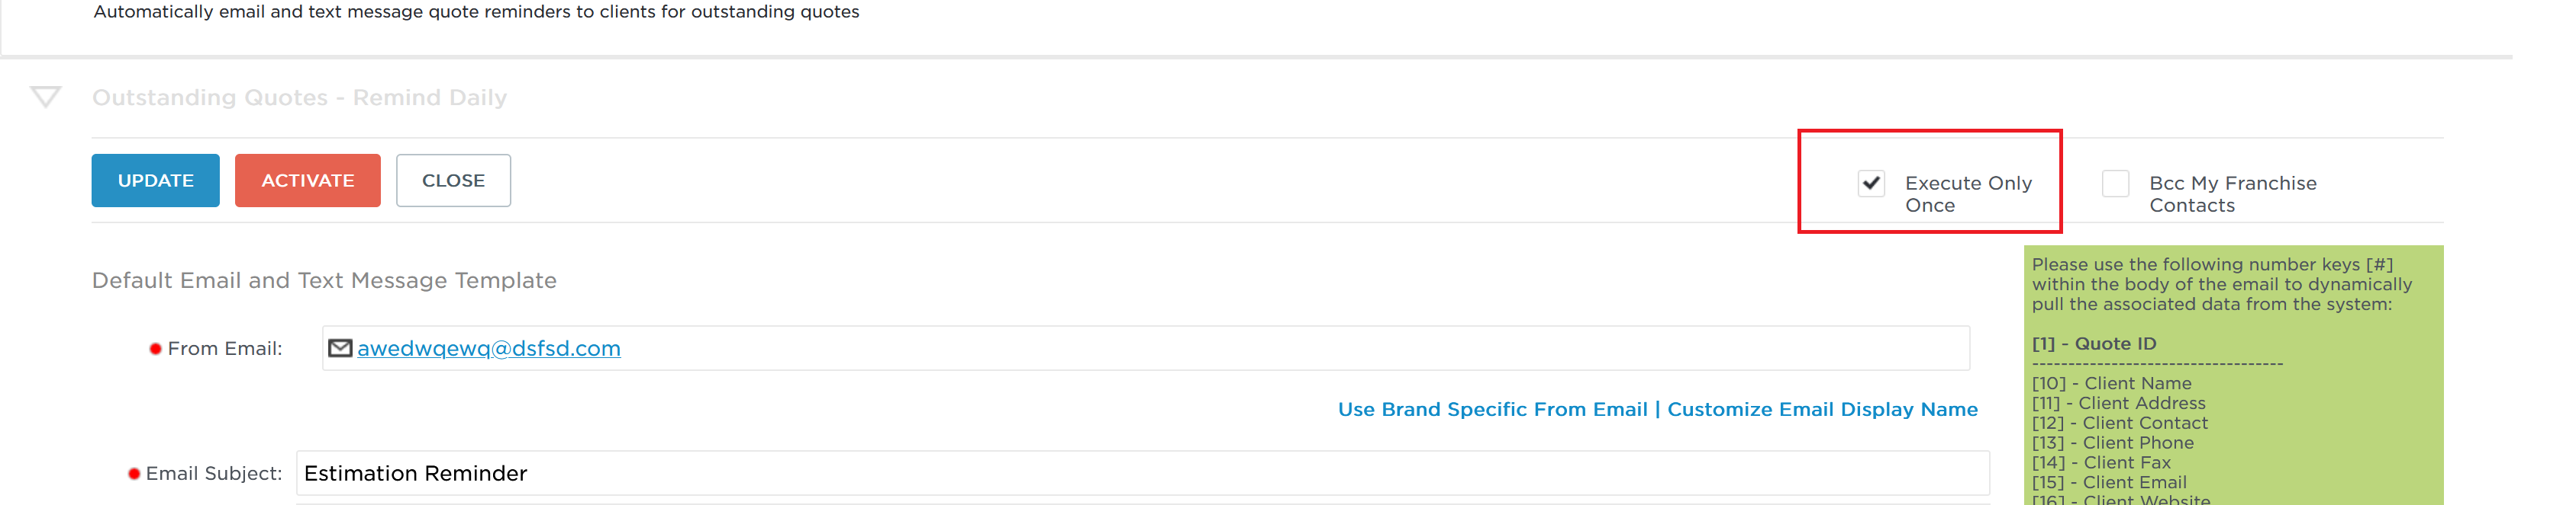2576x505 pixels.
Task: Click the [13] - Client Phone key line
Action: pyautogui.click(x=2112, y=443)
